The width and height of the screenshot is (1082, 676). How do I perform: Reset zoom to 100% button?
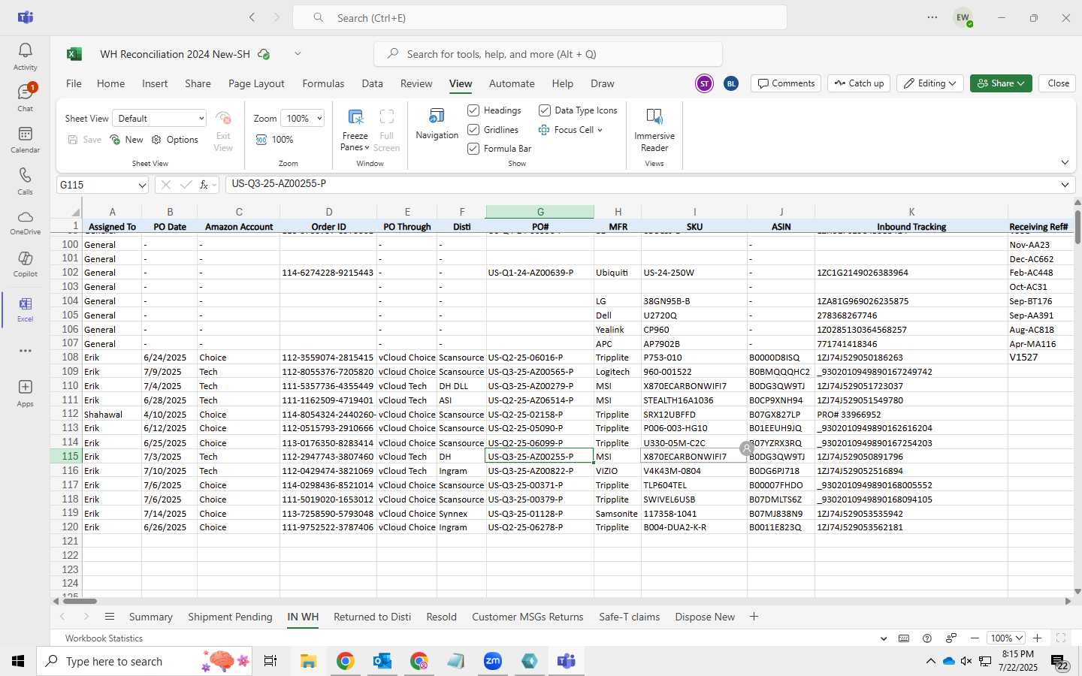tap(274, 140)
